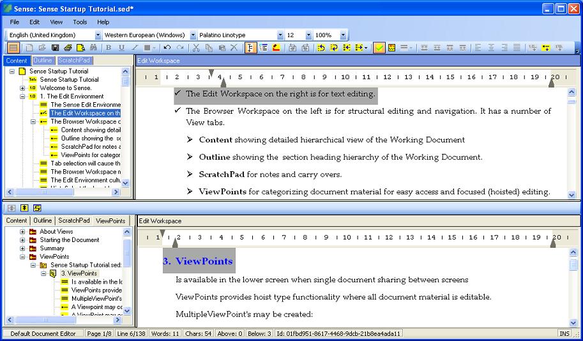Screen dimensions: 583x341
Task: Click the yellow move-up arrow icon
Action: 321,48
